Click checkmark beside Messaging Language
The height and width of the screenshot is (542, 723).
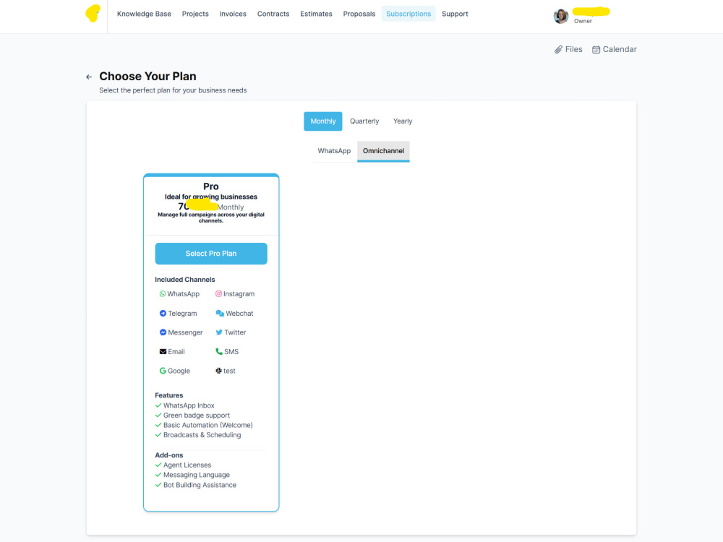(x=158, y=475)
